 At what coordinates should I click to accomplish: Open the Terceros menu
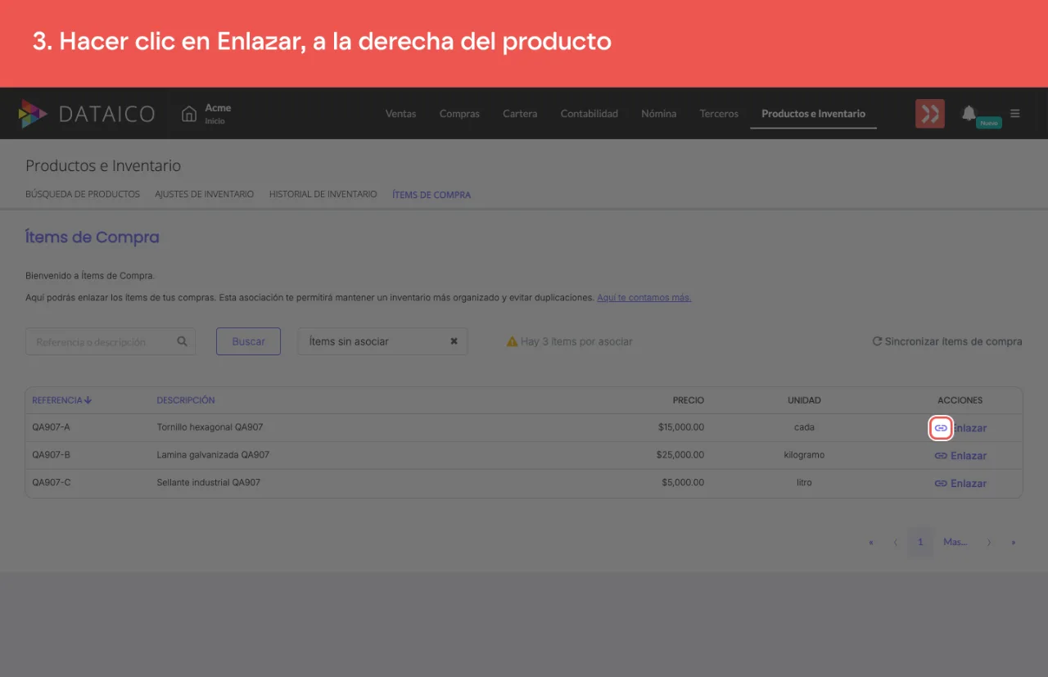(x=719, y=114)
